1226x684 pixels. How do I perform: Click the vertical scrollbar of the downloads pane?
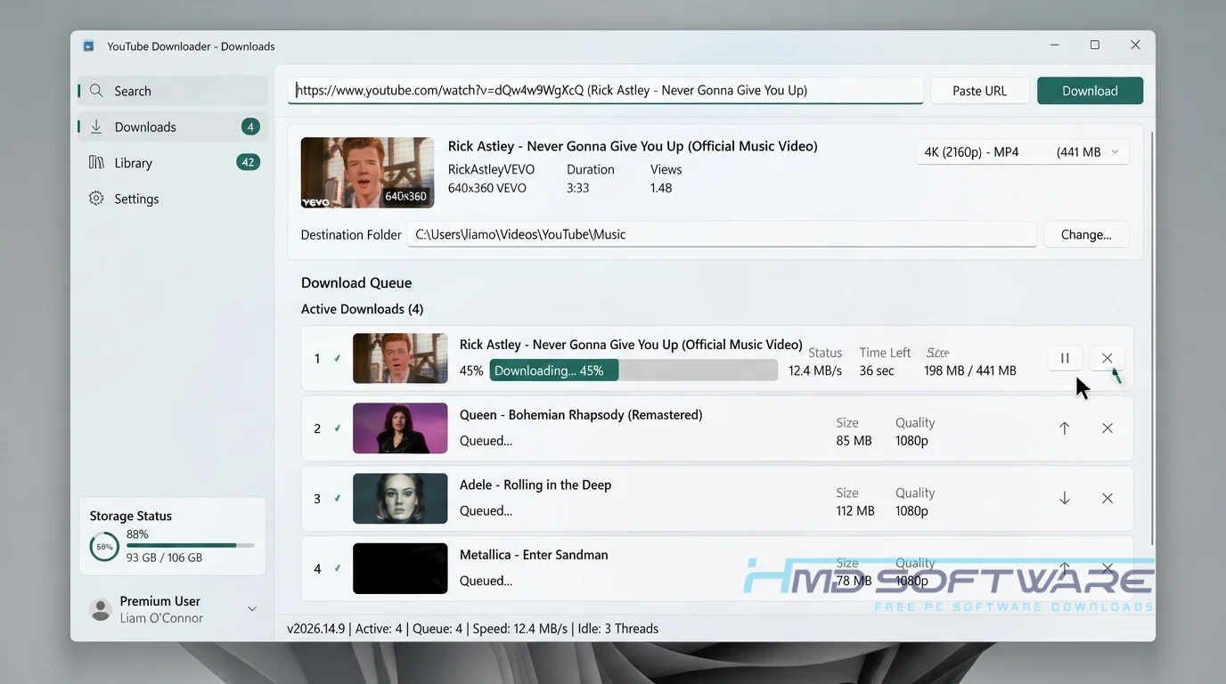coord(1152,338)
